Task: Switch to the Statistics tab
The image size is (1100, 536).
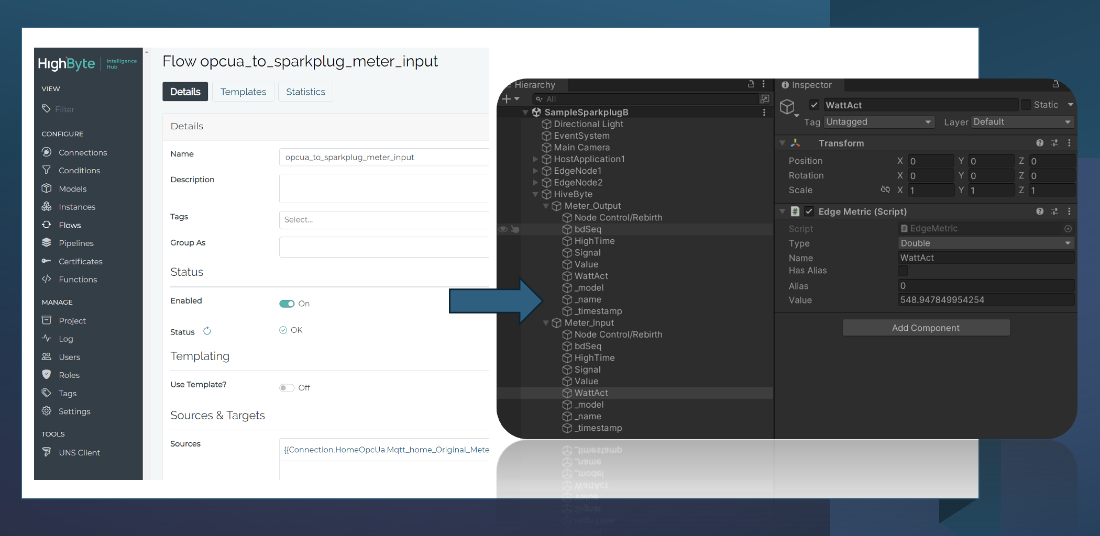Action: [305, 92]
